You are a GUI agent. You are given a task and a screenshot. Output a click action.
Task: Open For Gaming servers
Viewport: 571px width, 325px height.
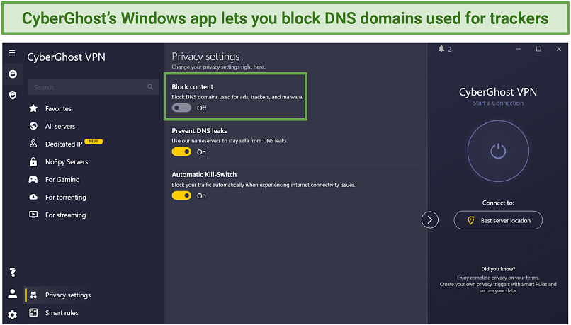click(x=62, y=179)
